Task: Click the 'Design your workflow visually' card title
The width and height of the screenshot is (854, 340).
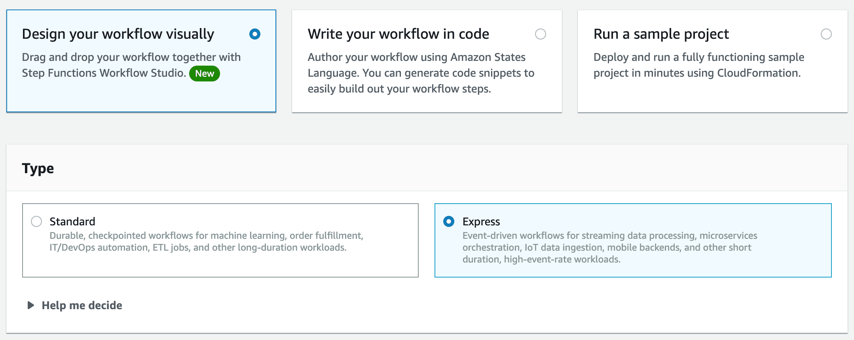Action: click(x=118, y=34)
